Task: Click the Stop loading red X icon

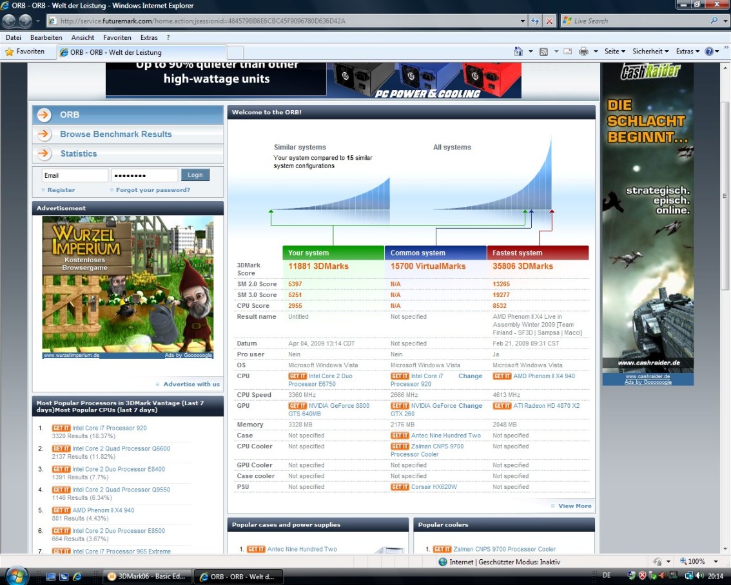Action: 550,21
